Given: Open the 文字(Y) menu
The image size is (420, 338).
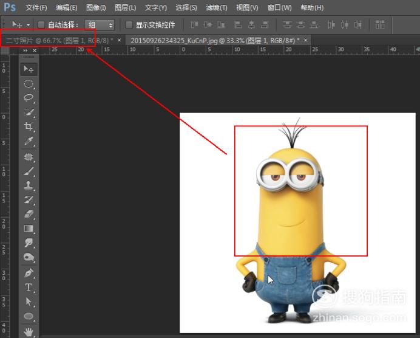Looking at the screenshot, I should (x=155, y=7).
